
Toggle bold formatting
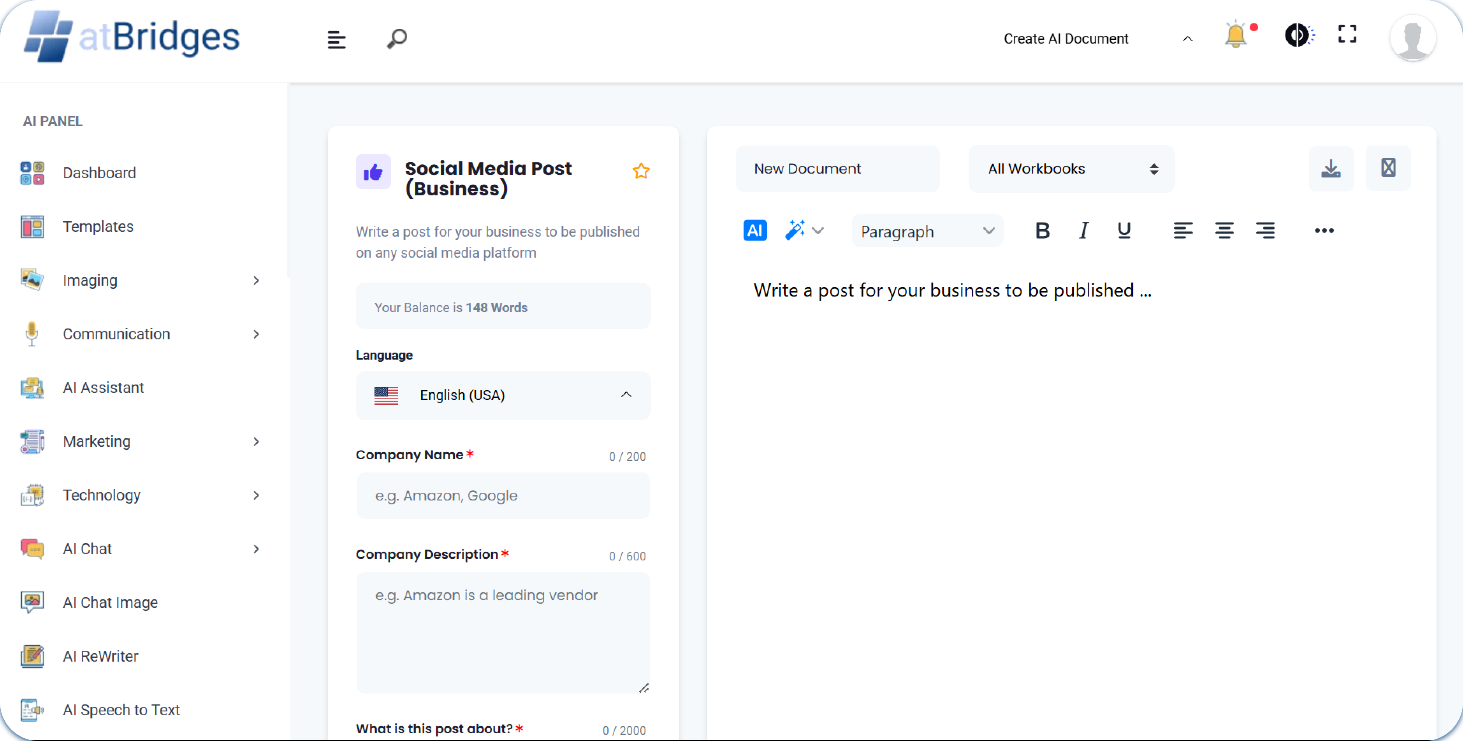1042,230
